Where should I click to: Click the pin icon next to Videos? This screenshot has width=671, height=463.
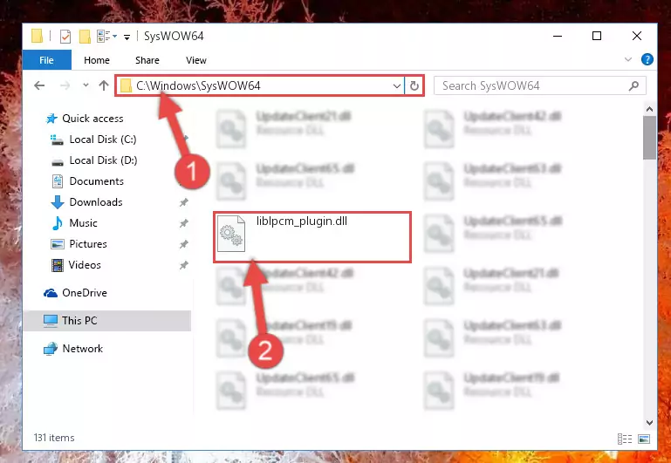click(x=183, y=265)
